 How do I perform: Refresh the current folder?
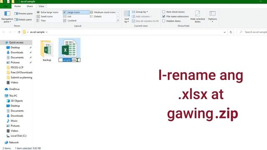click(231, 32)
